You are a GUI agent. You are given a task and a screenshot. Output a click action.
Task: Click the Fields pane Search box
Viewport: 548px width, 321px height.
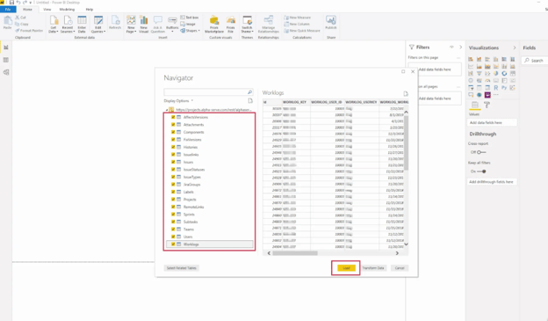coord(535,61)
